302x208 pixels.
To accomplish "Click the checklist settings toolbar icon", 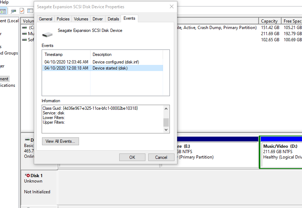I will pyautogui.click(x=30, y=11).
